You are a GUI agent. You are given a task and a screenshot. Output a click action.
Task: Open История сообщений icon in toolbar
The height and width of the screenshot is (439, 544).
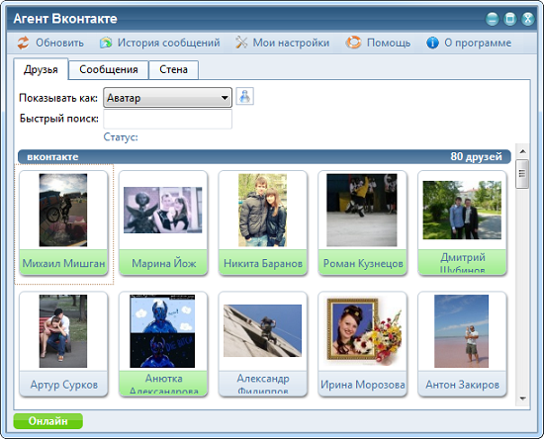pyautogui.click(x=106, y=43)
